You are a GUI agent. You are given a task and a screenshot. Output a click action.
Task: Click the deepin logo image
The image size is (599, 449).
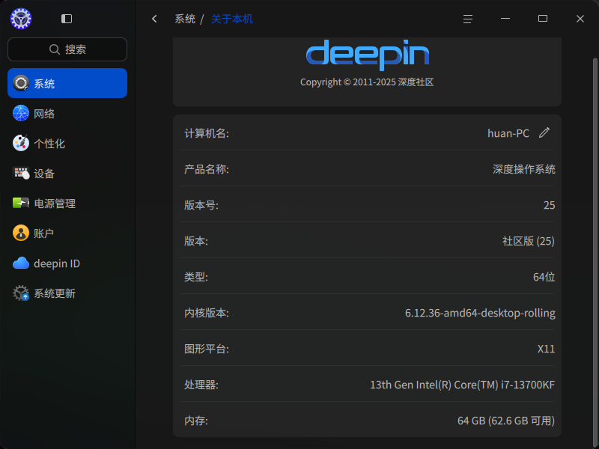(368, 55)
